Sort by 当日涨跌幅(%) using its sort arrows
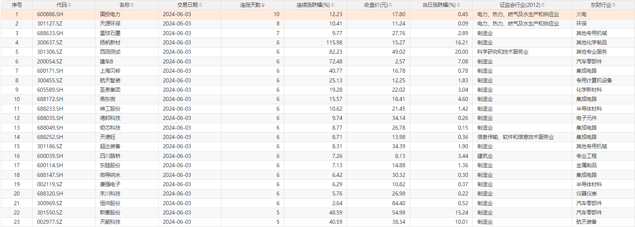Image resolution: width=635 pixels, height=227 pixels. (458, 5)
